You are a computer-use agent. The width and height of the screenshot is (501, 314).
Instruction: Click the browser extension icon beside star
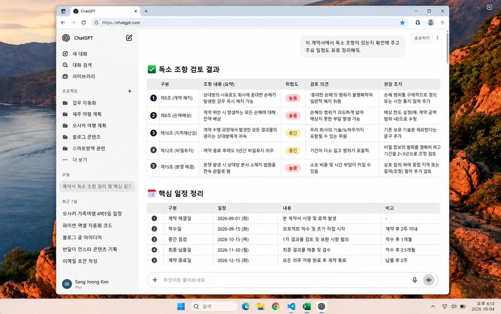[418, 22]
